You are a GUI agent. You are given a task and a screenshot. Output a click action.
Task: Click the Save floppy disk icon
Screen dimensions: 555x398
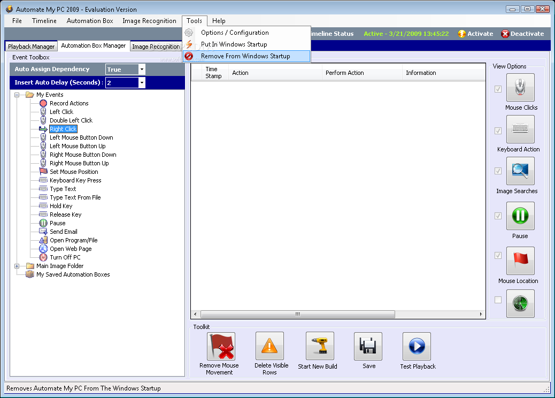[x=368, y=346]
